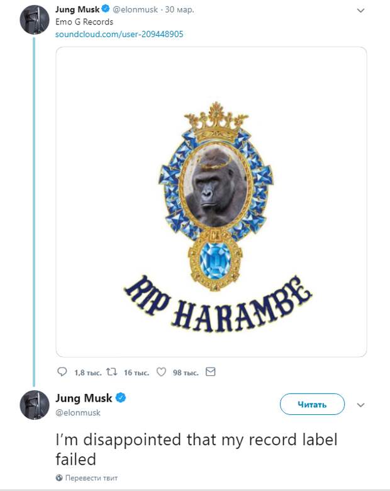
Task: Open the RIP Harambe image
Action: pos(211,201)
